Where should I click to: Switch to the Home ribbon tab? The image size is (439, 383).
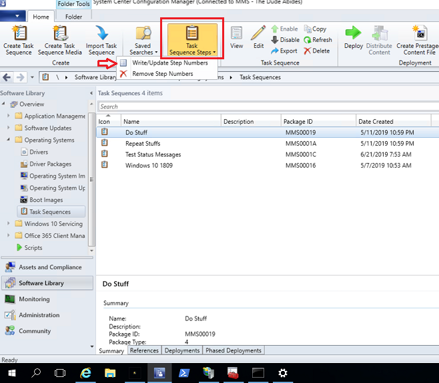tap(41, 17)
